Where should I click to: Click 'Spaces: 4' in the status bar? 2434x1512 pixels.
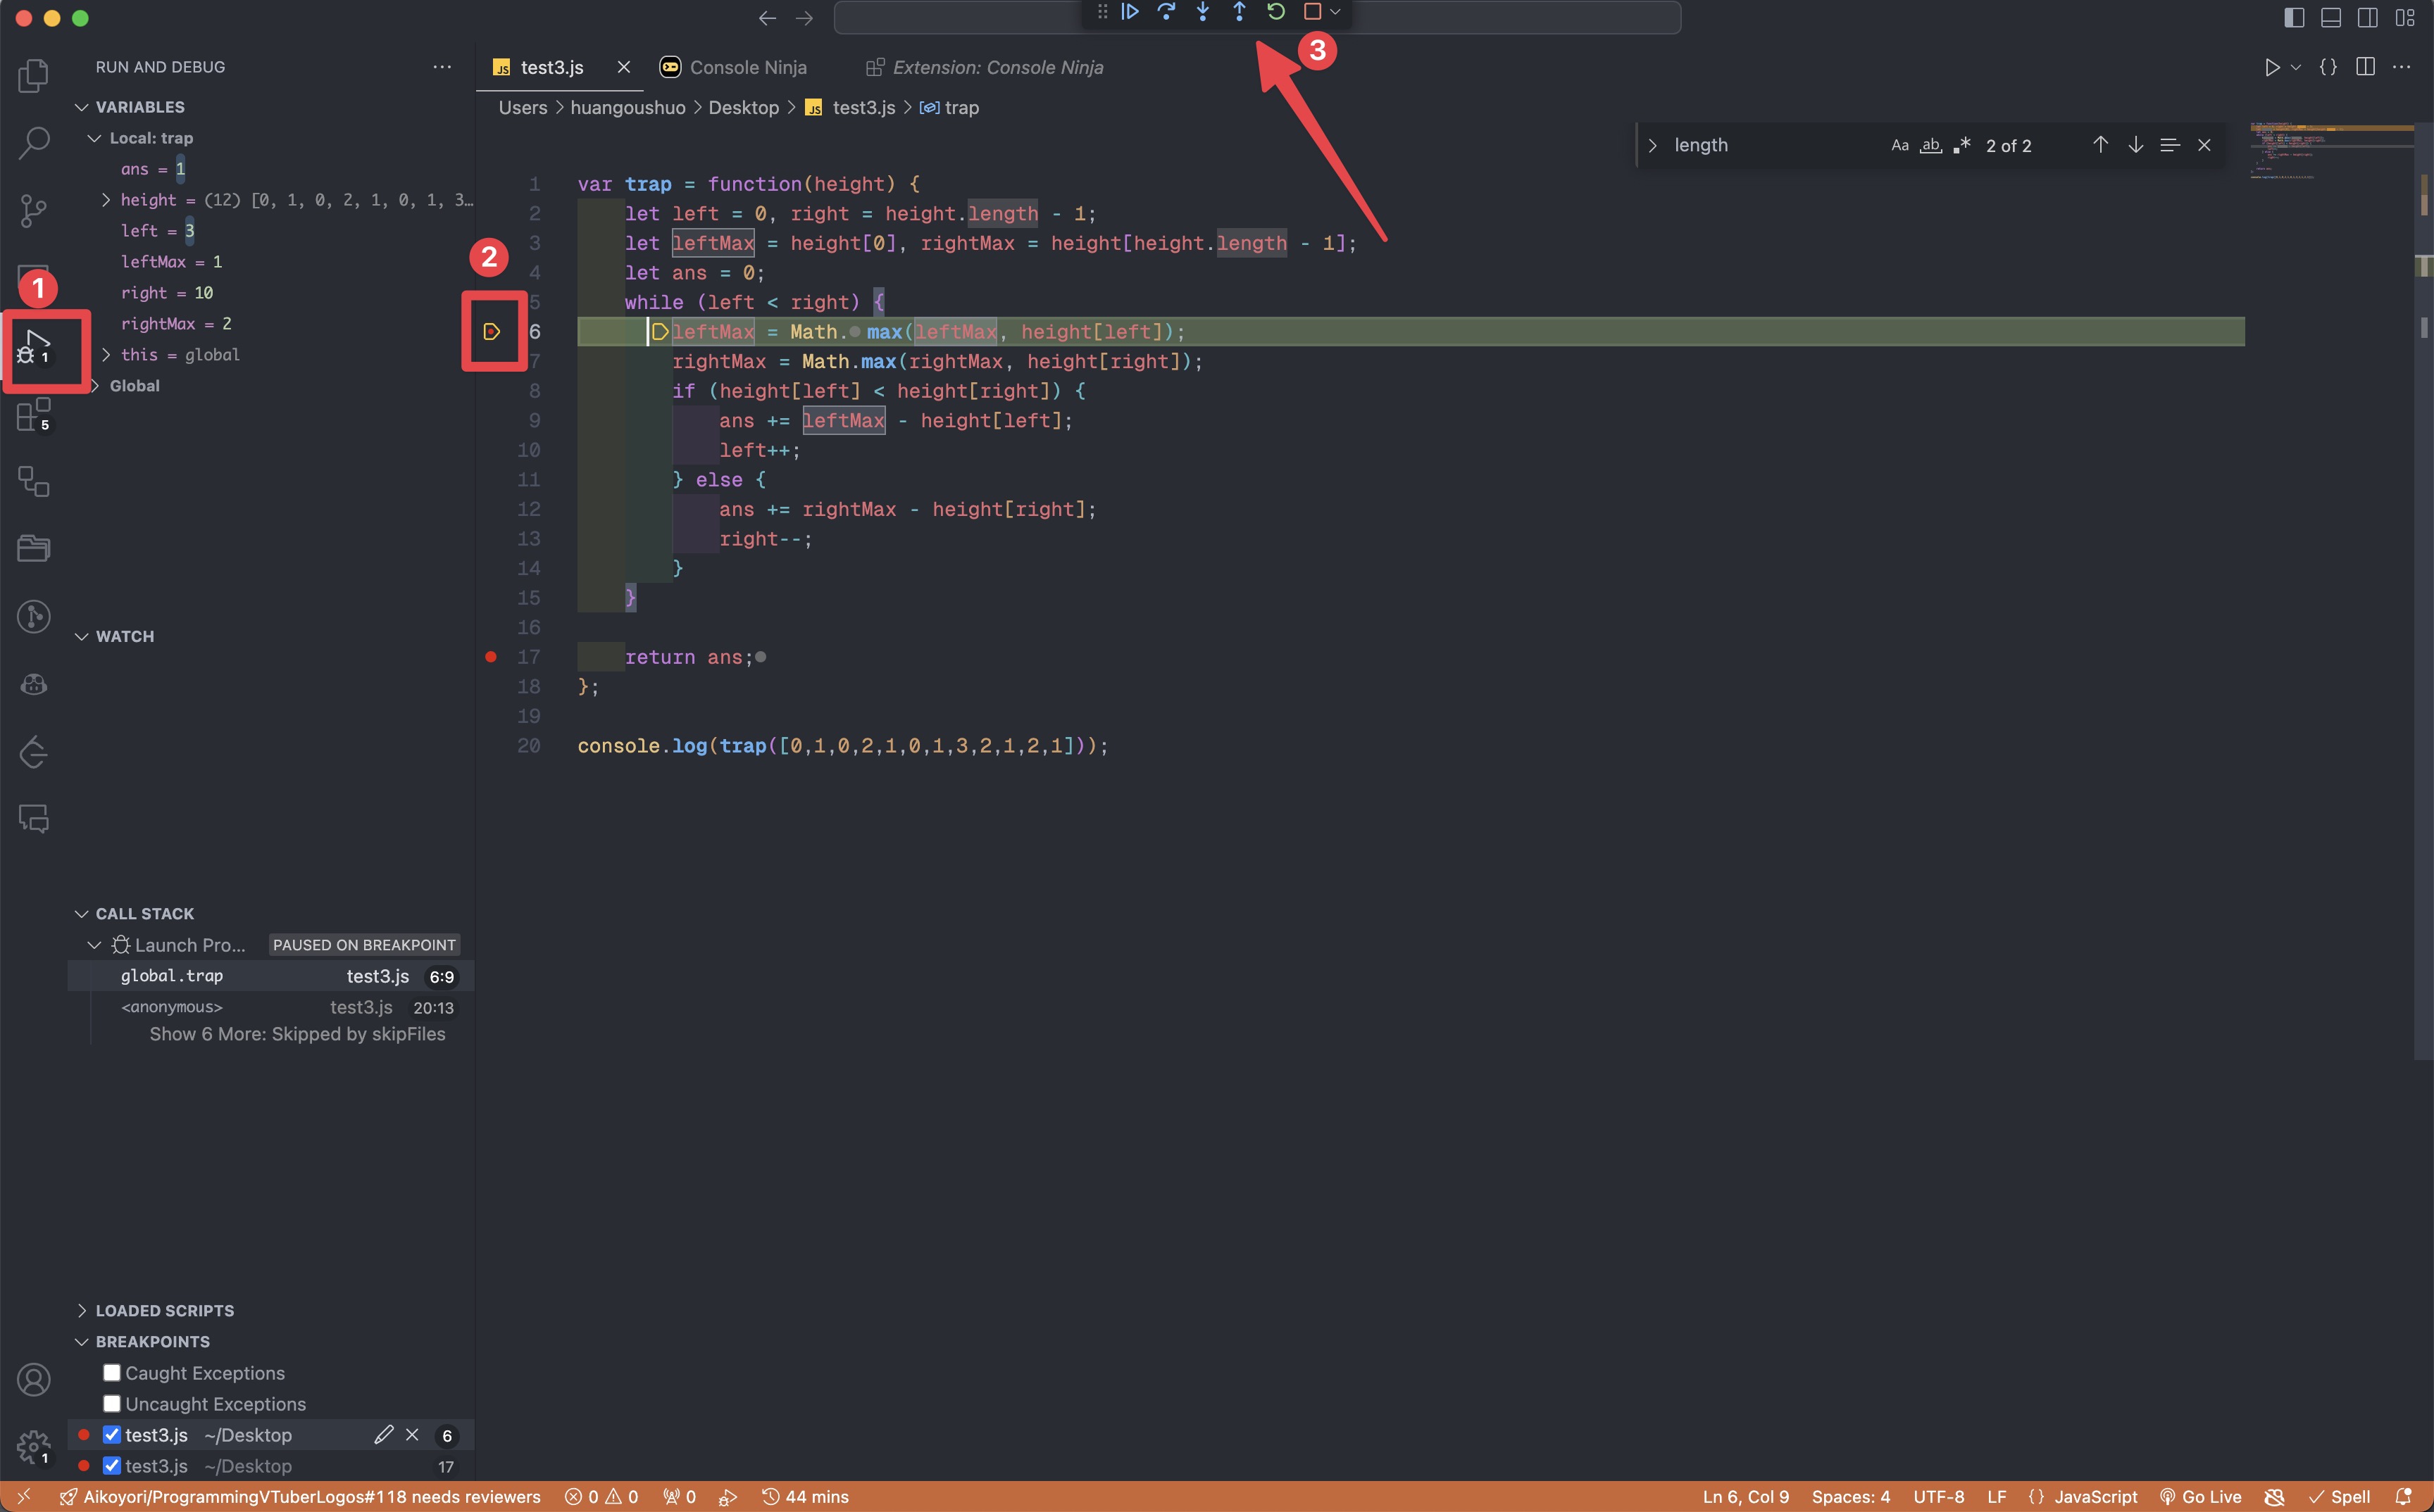click(x=1851, y=1497)
